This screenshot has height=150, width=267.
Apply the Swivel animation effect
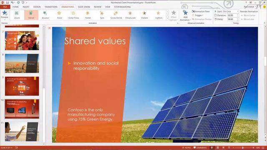[x=31, y=15]
